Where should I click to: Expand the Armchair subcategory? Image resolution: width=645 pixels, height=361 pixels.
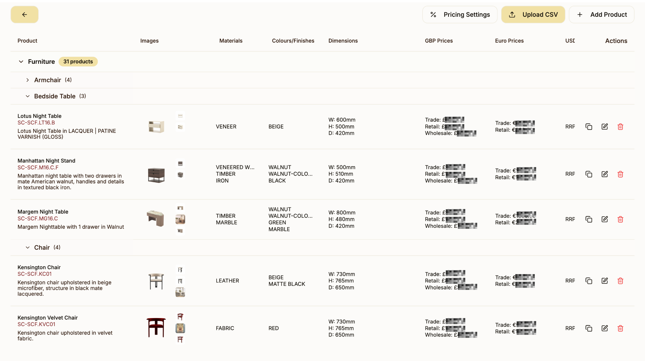[28, 80]
